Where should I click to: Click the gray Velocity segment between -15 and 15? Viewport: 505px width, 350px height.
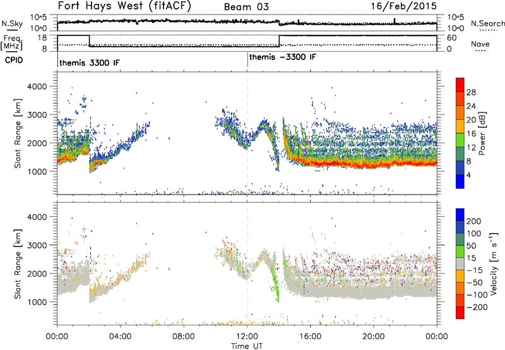460,263
